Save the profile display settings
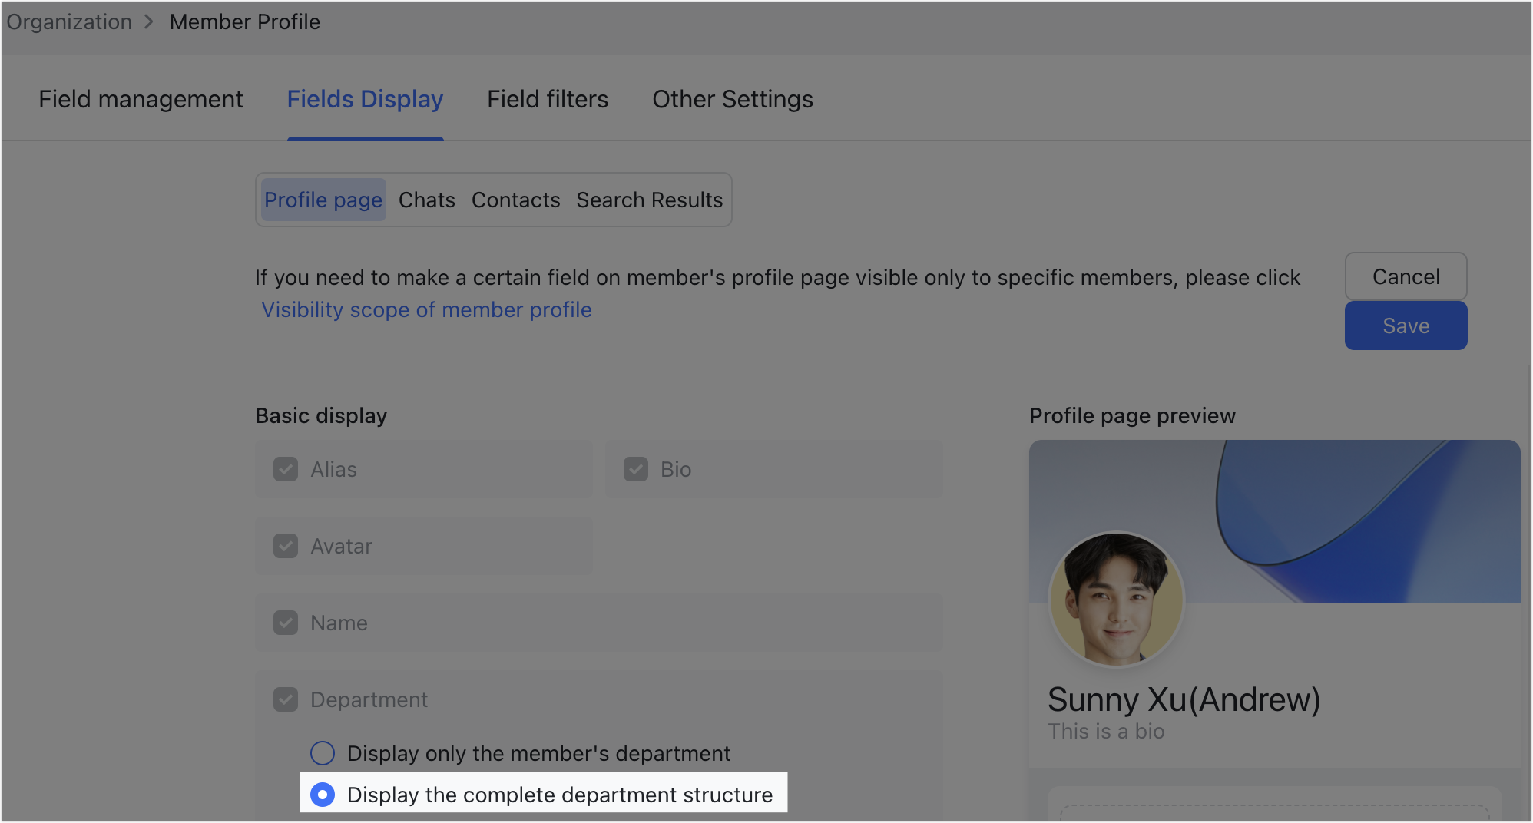The width and height of the screenshot is (1533, 823). pyautogui.click(x=1406, y=326)
